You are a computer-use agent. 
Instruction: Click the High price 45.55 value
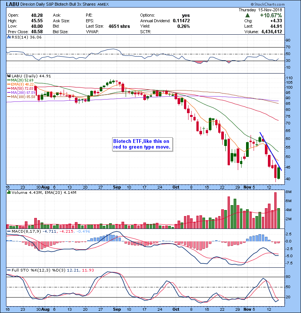tap(37, 21)
